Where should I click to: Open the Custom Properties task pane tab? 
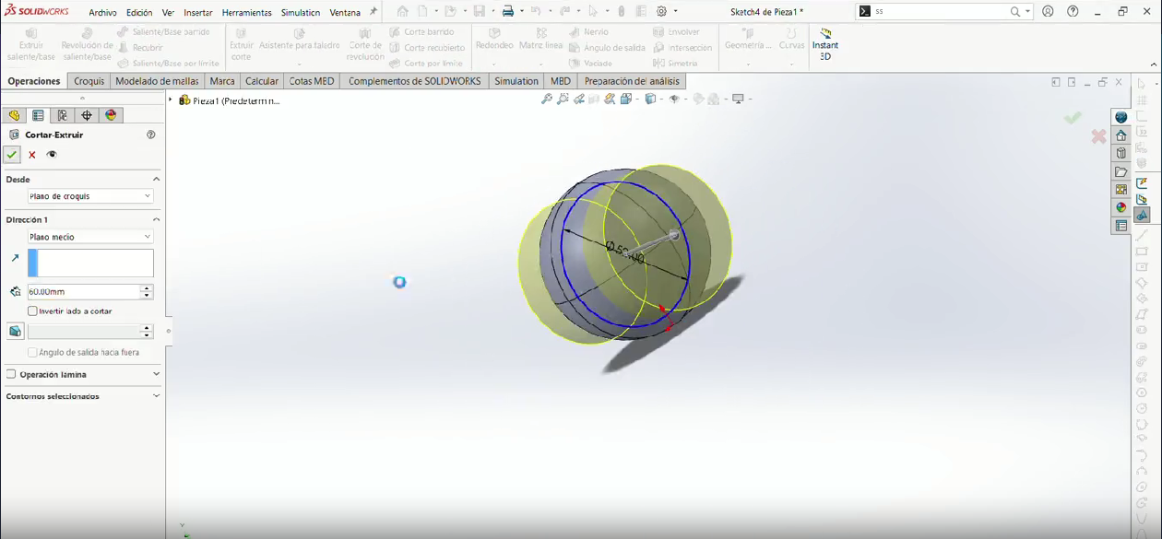[x=1121, y=226]
